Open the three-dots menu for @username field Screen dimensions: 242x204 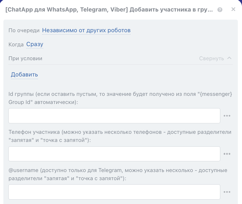227,192
